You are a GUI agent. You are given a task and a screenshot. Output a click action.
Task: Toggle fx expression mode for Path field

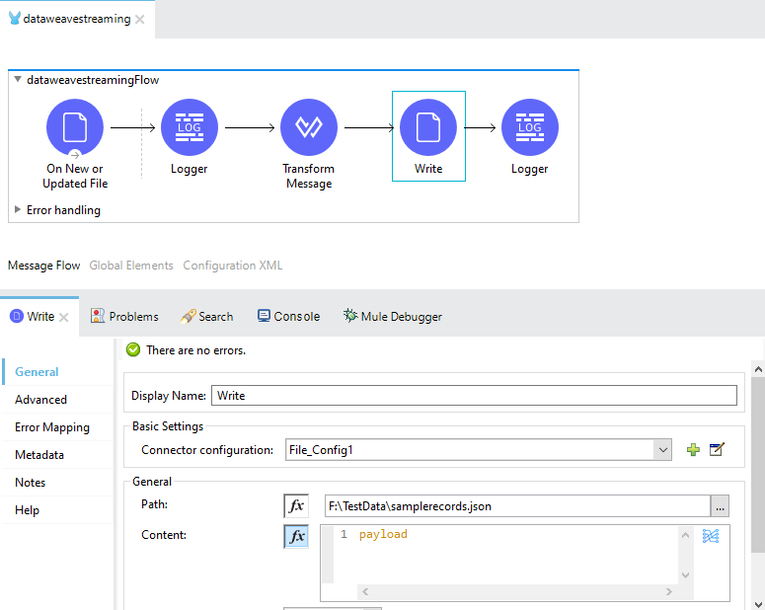click(296, 506)
